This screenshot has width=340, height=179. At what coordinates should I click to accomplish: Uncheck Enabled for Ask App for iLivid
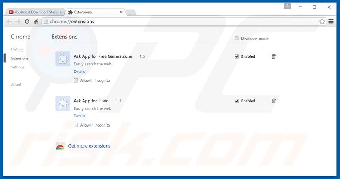pyautogui.click(x=237, y=101)
